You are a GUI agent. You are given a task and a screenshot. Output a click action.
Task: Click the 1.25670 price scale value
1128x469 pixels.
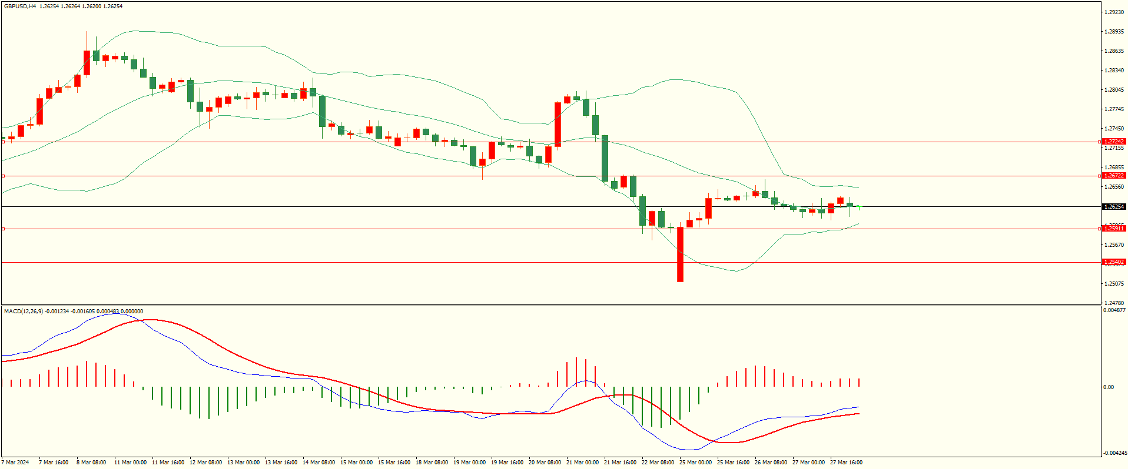click(1114, 245)
